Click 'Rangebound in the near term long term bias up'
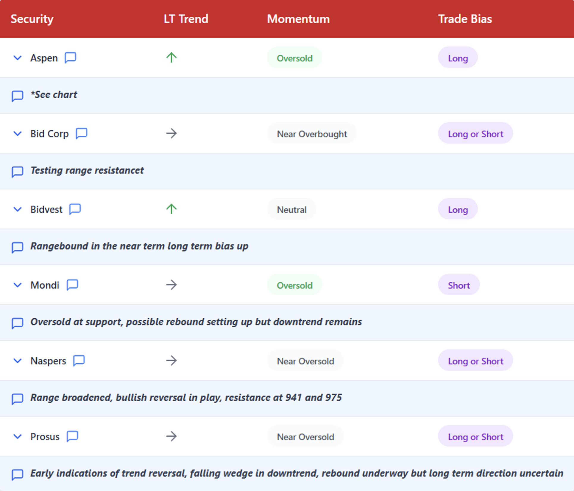574x491 pixels. pyautogui.click(x=139, y=246)
